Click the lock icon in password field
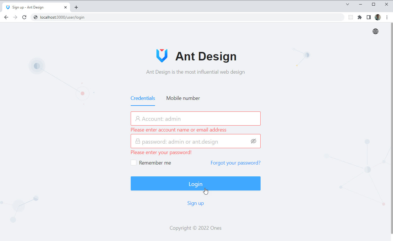The width and height of the screenshot is (393, 241). pyautogui.click(x=138, y=141)
